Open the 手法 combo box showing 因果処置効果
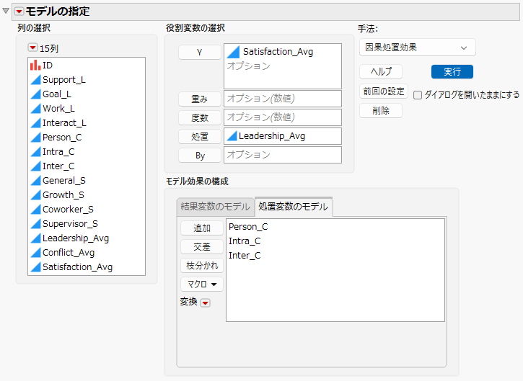Image resolution: width=523 pixels, height=381 pixels. (x=417, y=48)
